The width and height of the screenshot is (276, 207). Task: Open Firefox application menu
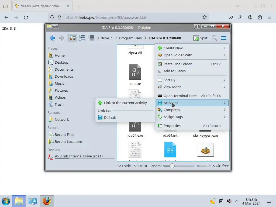(270, 18)
